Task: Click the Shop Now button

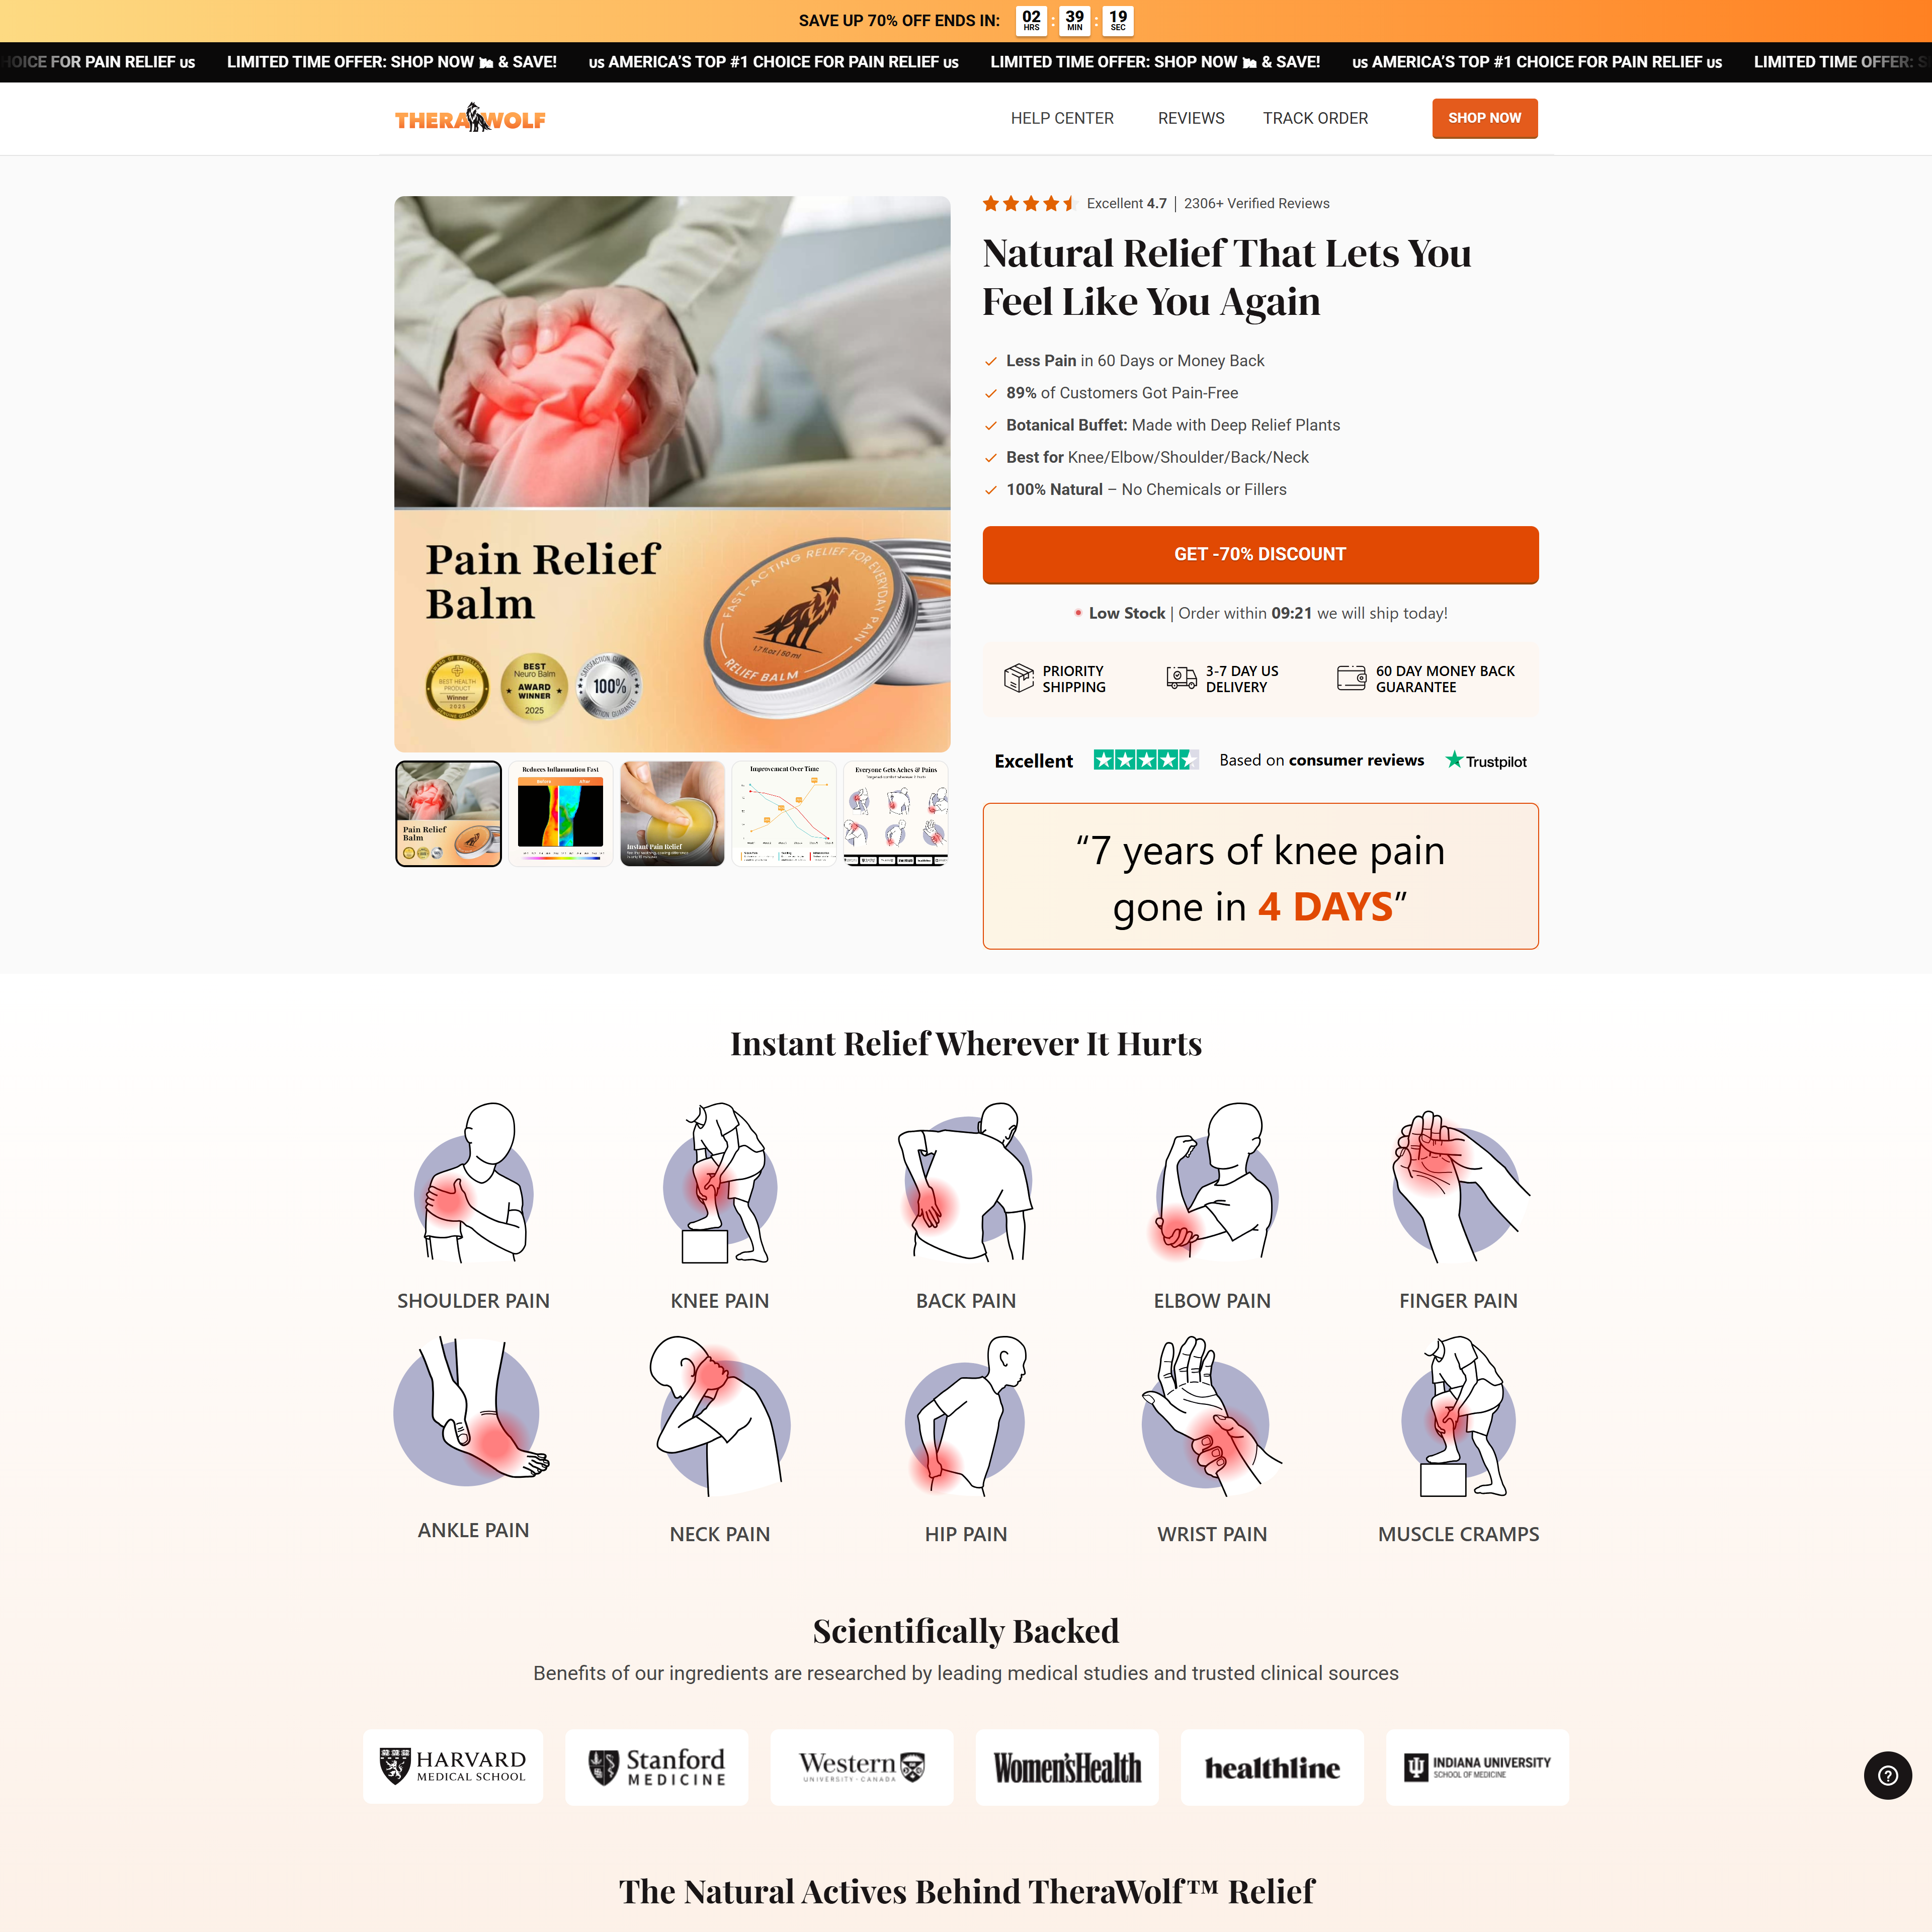Action: (1484, 118)
